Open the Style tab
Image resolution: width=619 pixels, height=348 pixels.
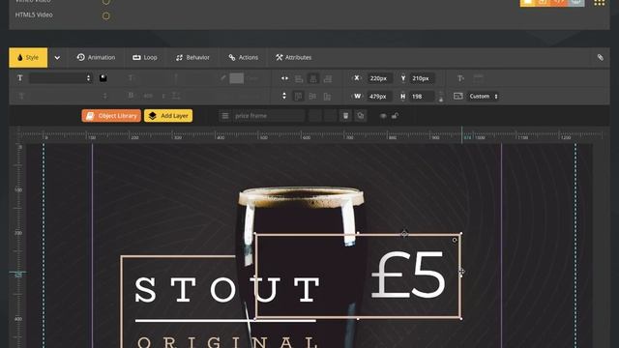(28, 58)
